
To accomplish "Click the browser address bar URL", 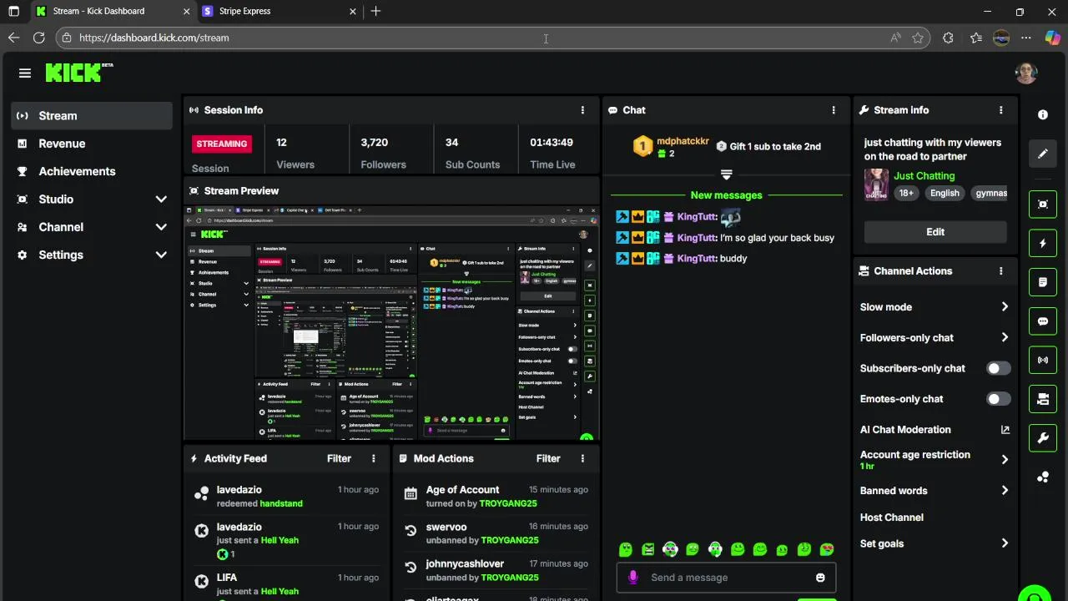I will click(x=154, y=38).
